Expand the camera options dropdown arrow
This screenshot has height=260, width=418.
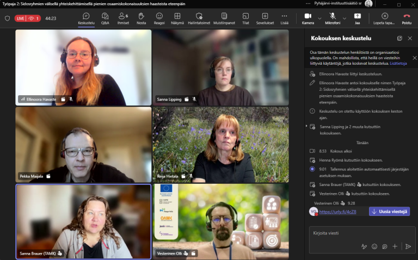point(319,18)
